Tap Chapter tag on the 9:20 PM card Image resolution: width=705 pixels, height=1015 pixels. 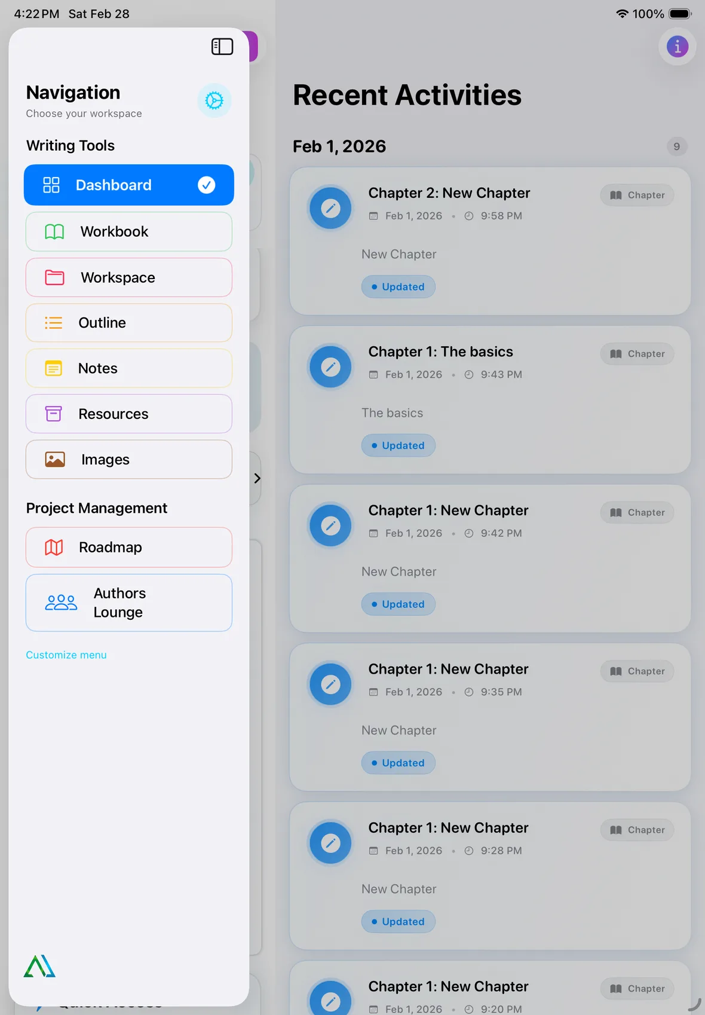637,989
